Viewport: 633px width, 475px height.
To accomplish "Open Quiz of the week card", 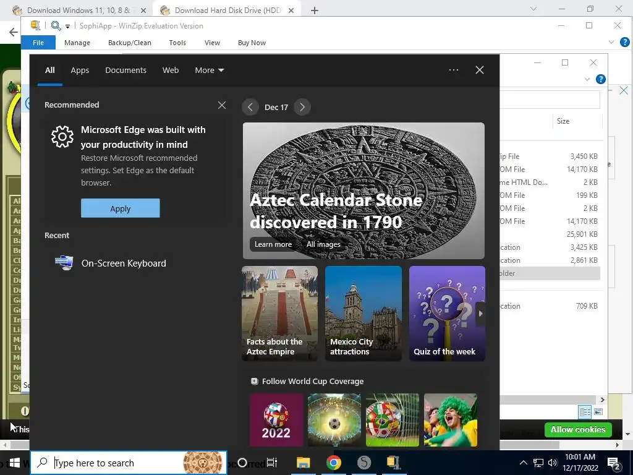I will coord(447,314).
